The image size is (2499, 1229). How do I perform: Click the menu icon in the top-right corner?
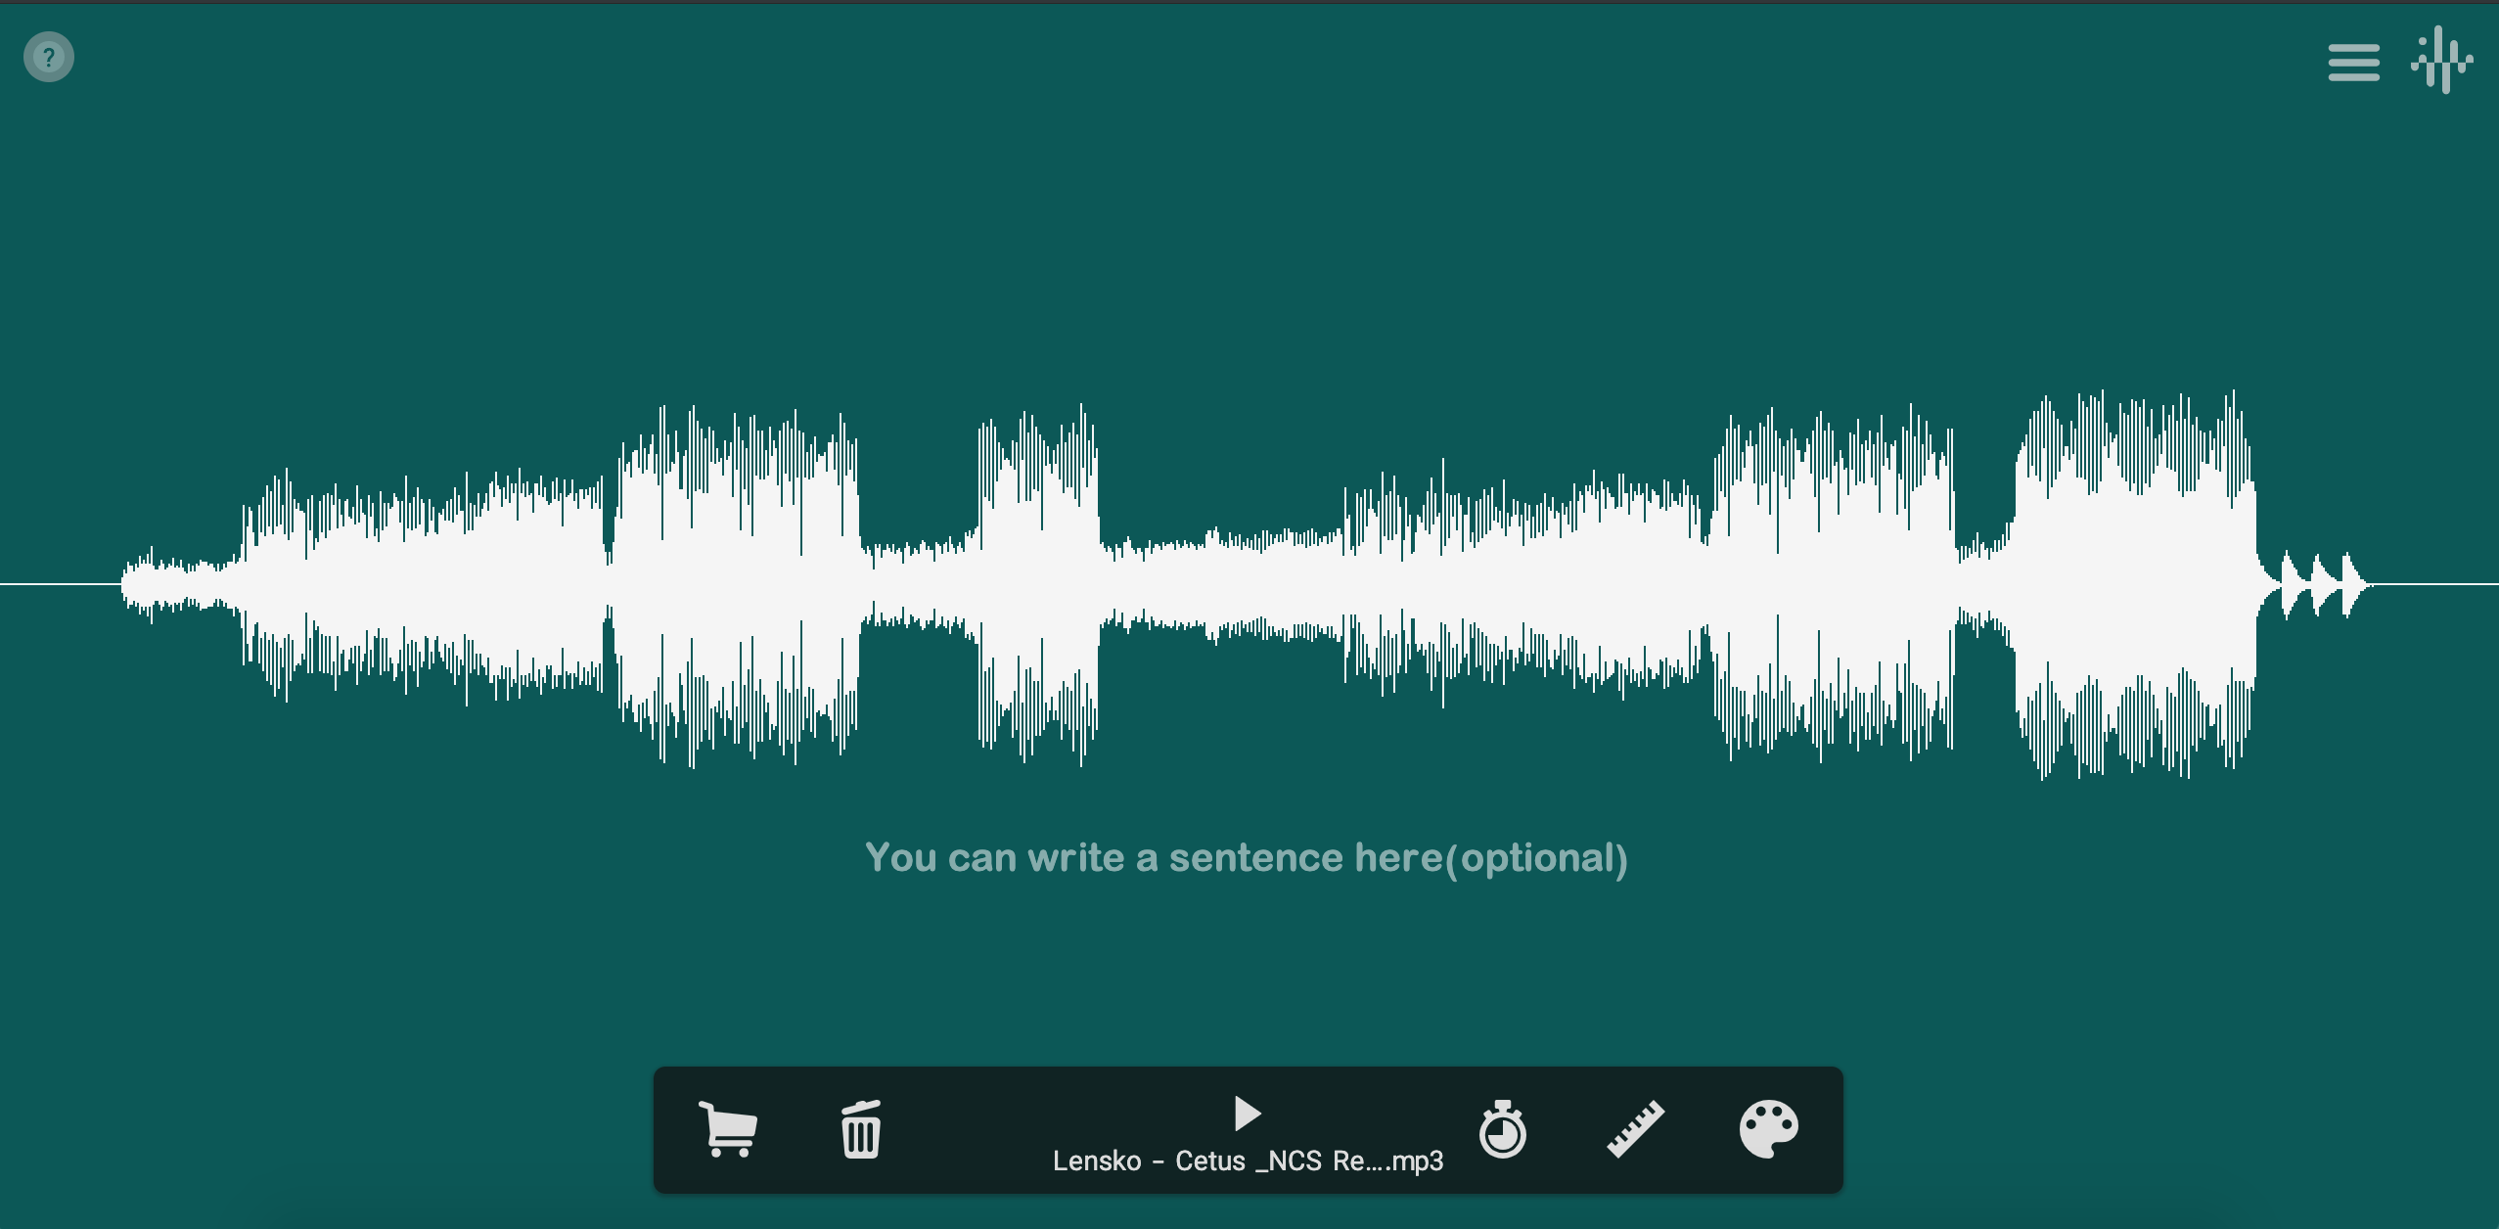(x=2352, y=61)
